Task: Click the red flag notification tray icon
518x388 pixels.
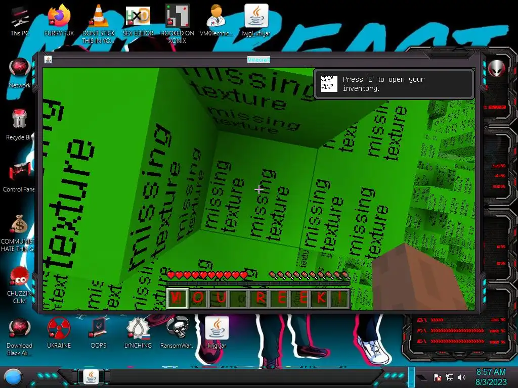Action: point(438,377)
